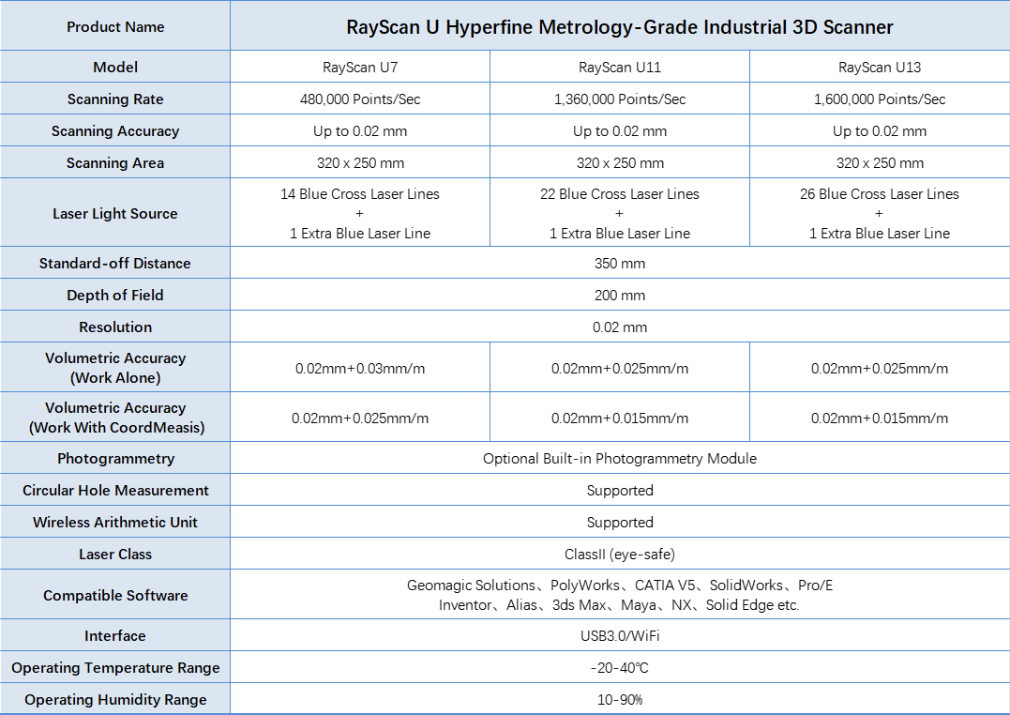This screenshot has height=715, width=1010.
Task: Select the "10-90%" humidity value
Action: click(620, 700)
